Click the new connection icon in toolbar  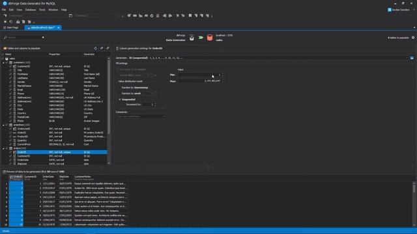click(5, 16)
